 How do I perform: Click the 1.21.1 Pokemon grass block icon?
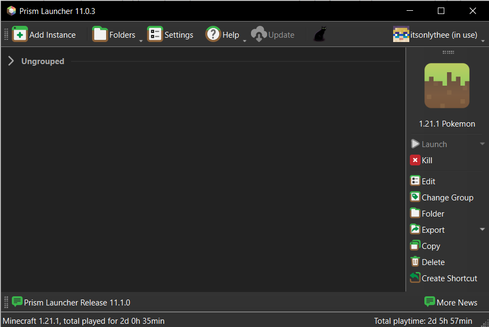click(447, 86)
